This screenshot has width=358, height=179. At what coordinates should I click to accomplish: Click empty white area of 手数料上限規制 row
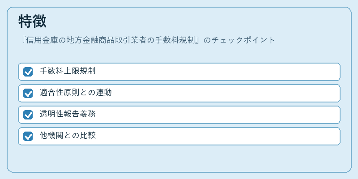[217, 72]
